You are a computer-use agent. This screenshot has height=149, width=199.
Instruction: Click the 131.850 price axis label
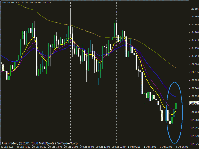pos(195,17)
